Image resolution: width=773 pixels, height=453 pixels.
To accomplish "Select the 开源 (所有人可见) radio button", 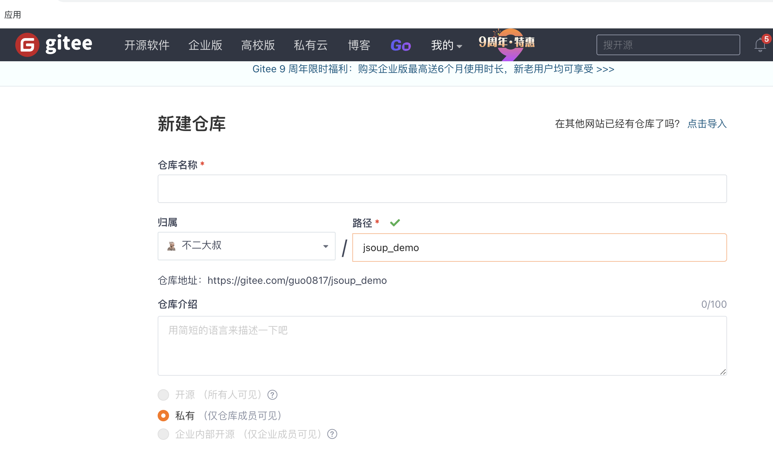I will pyautogui.click(x=163, y=395).
